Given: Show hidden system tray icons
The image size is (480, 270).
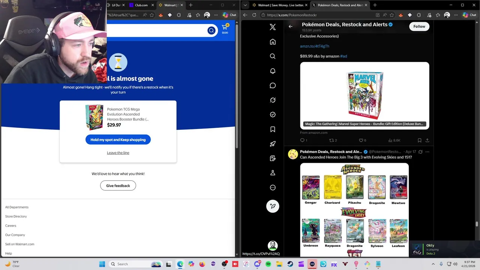Looking at the screenshot, I should click(x=433, y=264).
